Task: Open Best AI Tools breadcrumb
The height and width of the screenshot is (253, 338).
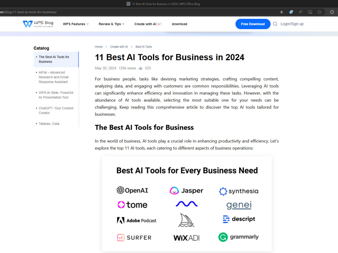Action: (x=144, y=47)
